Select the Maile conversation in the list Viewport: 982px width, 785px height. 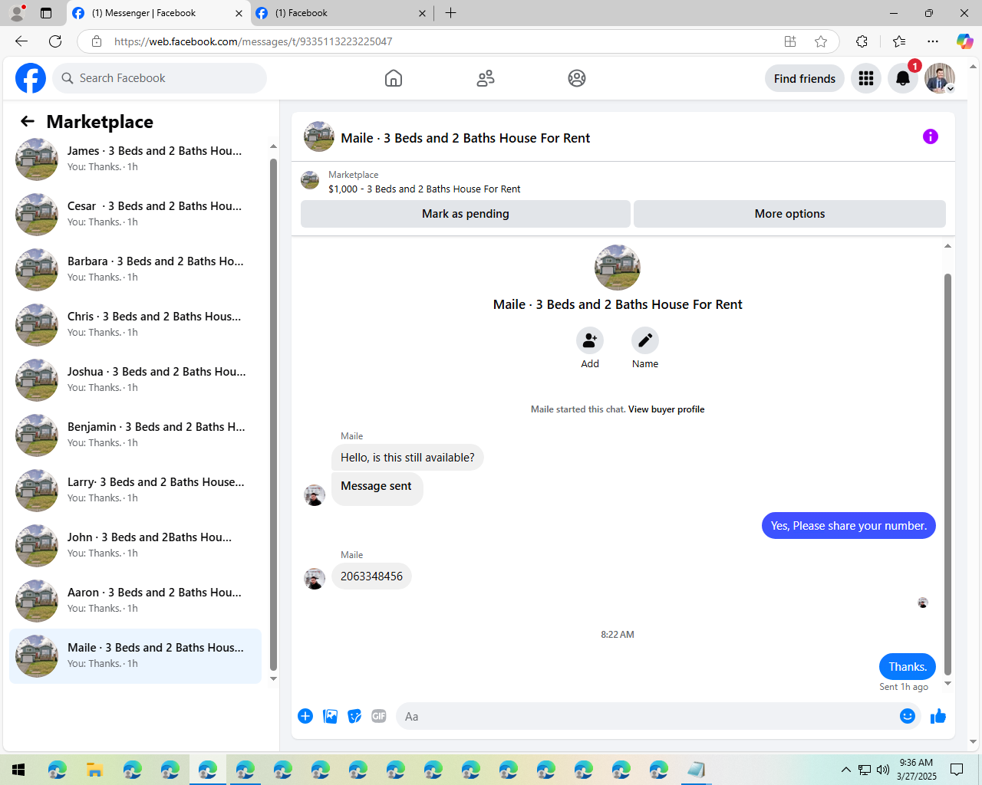[135, 655]
